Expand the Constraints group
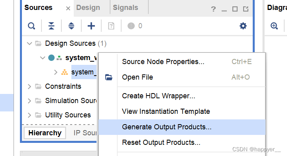This screenshot has height=156, width=287. [x=29, y=86]
